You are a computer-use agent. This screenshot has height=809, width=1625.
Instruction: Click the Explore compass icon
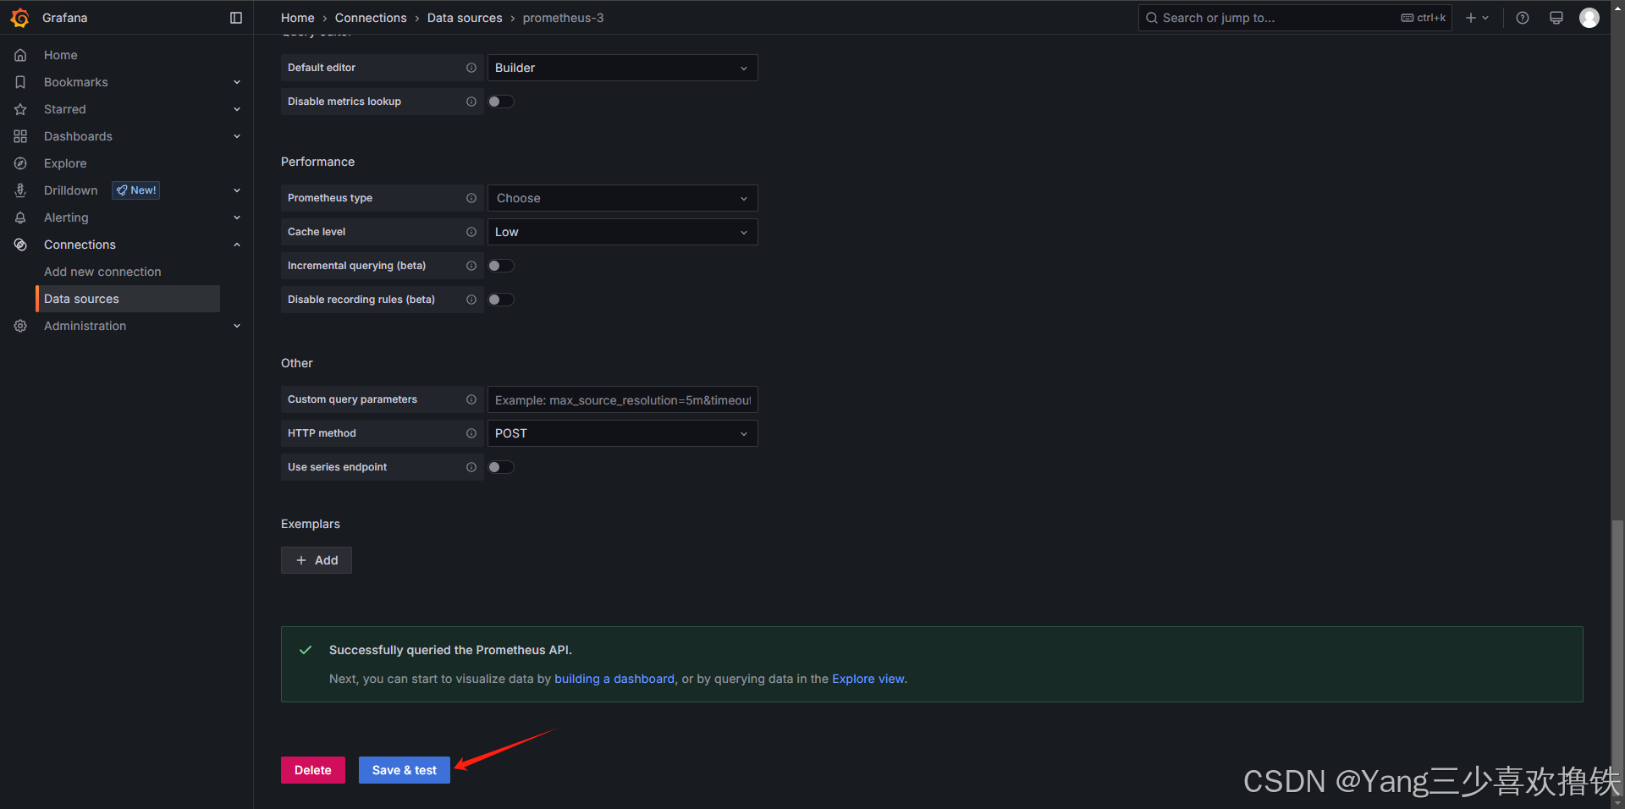tap(20, 163)
